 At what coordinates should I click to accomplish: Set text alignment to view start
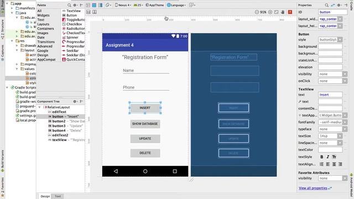click(322, 164)
